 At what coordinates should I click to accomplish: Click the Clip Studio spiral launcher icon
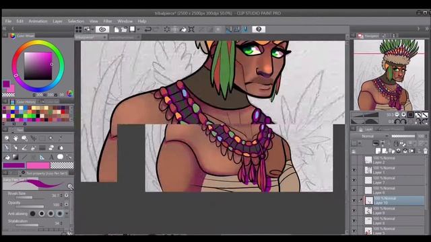click(102, 30)
